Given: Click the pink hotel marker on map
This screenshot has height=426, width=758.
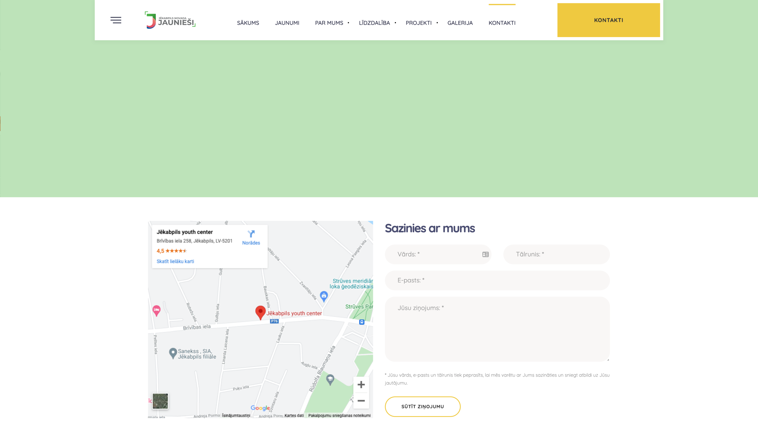Looking at the screenshot, I should [157, 310].
